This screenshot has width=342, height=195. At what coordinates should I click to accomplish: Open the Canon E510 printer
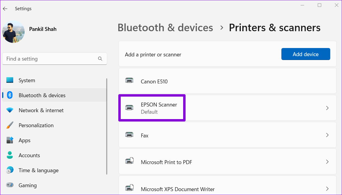point(228,81)
